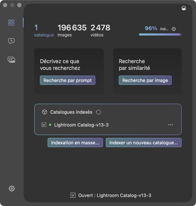Screen dimensions: 196x206
Task: Click the Lr icon beside Lightroom Catalog-v13-3 row
Action: coord(44,125)
